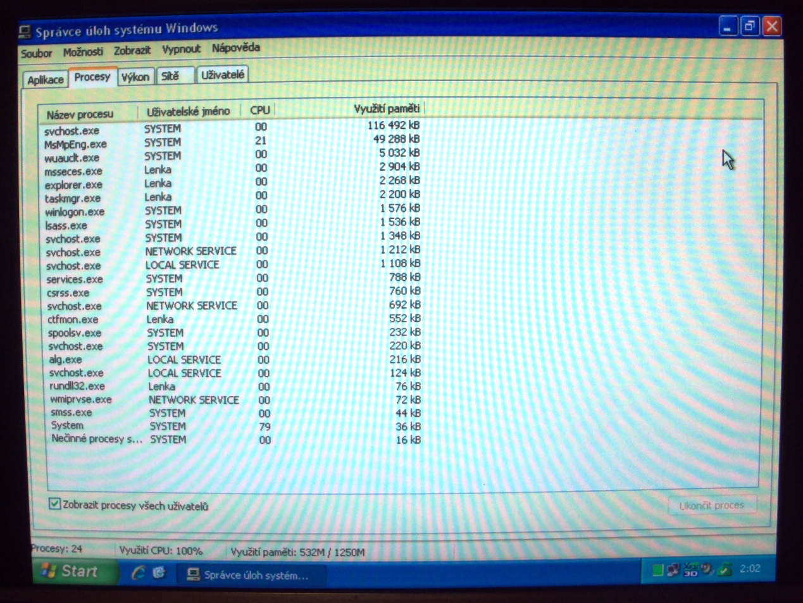The image size is (803, 603).
Task: Open the Soubor menu
Action: pyautogui.click(x=36, y=53)
